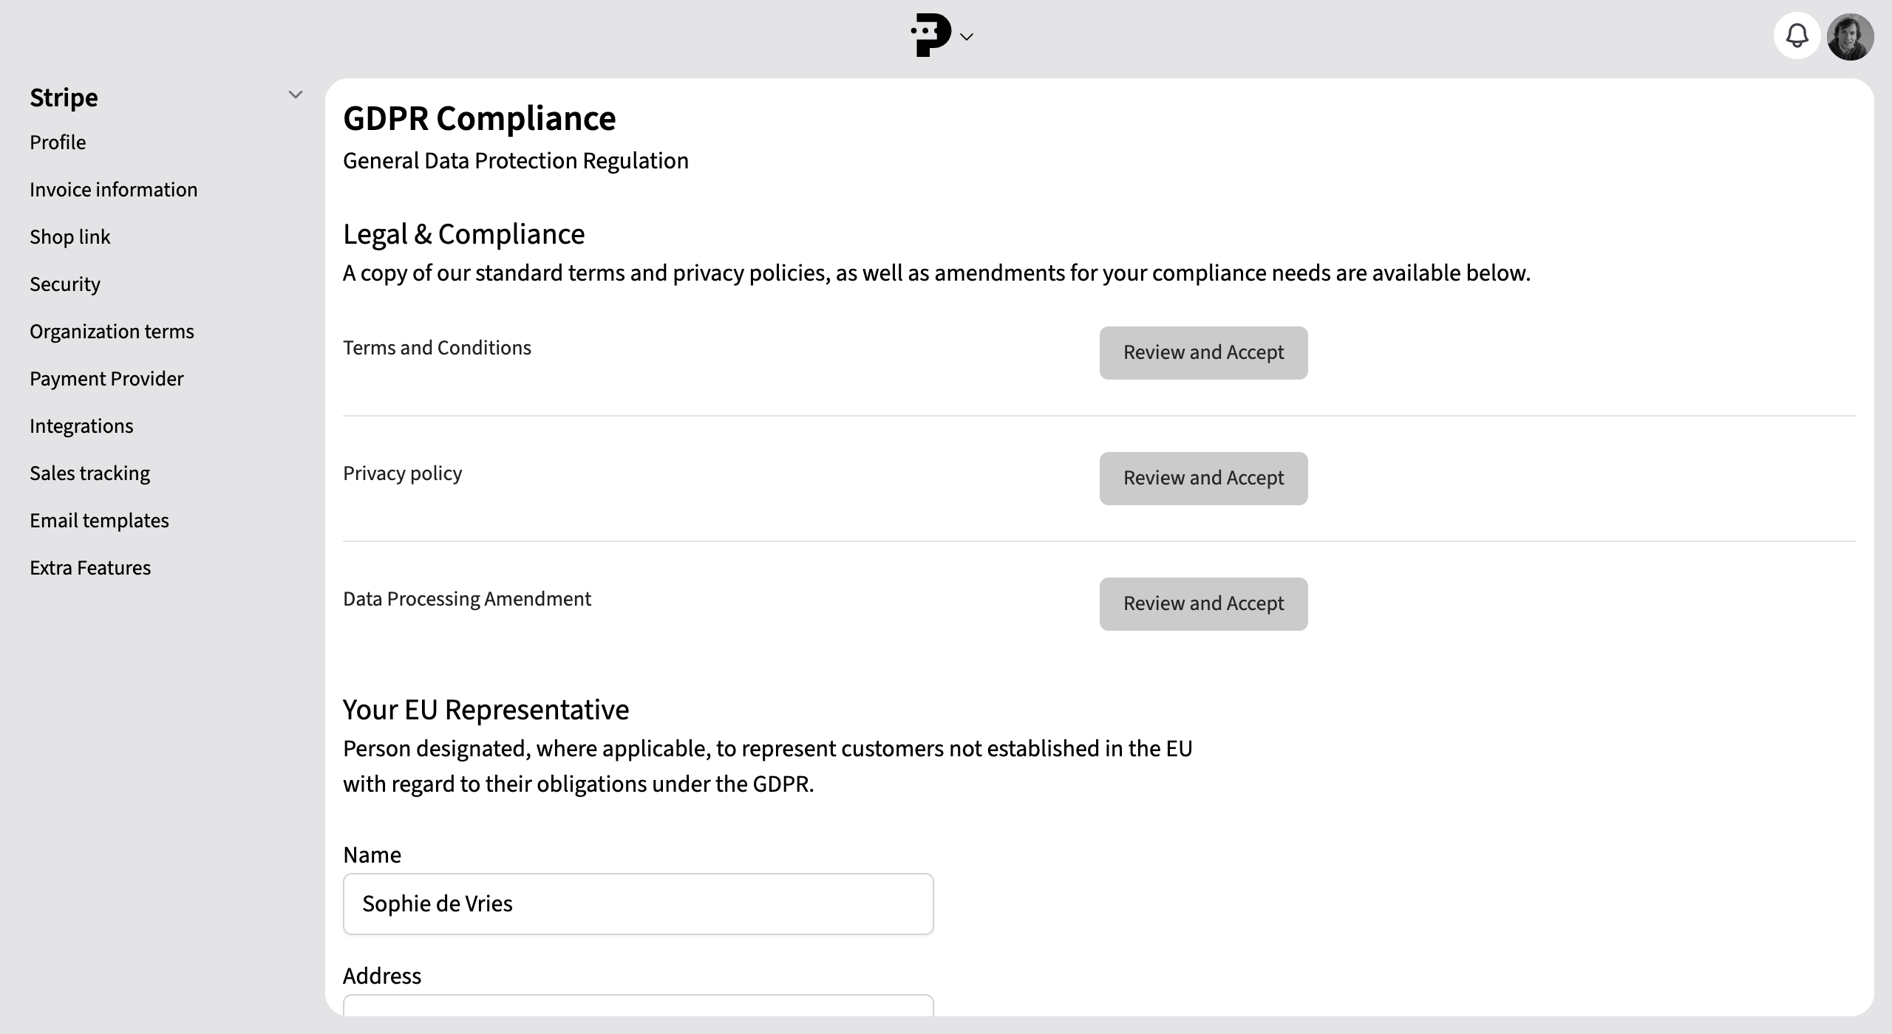This screenshot has height=1034, width=1892.
Task: Click the Stripe organization title
Action: pos(64,97)
